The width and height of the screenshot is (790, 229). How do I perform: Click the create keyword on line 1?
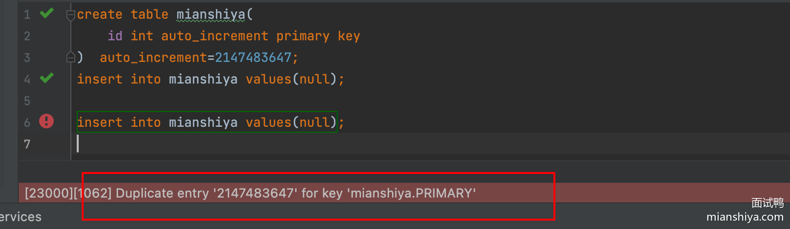click(99, 15)
